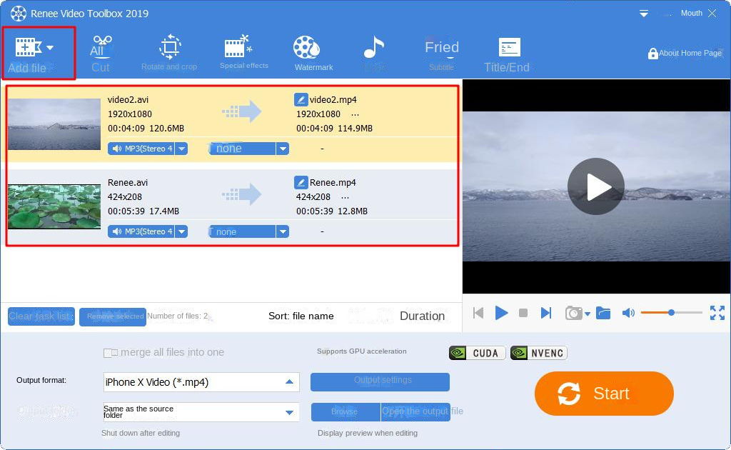Click the Renee.avi video thumbnail
This screenshot has width=731, height=450.
click(x=54, y=207)
